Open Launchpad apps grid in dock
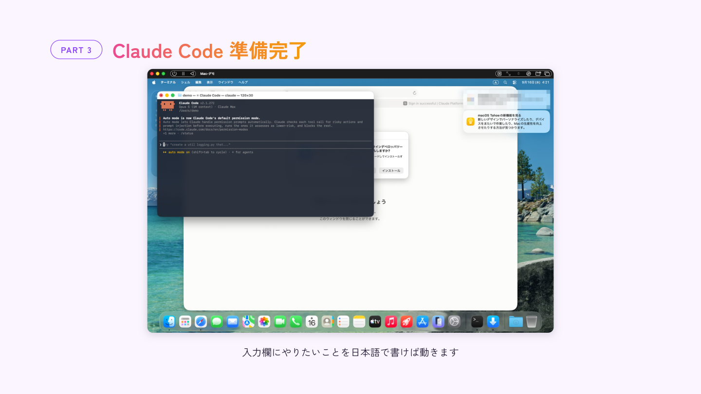This screenshot has width=701, height=394. point(185,322)
